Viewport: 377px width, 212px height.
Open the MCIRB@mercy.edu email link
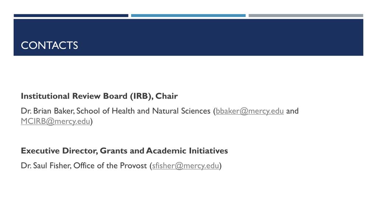pyautogui.click(x=55, y=121)
